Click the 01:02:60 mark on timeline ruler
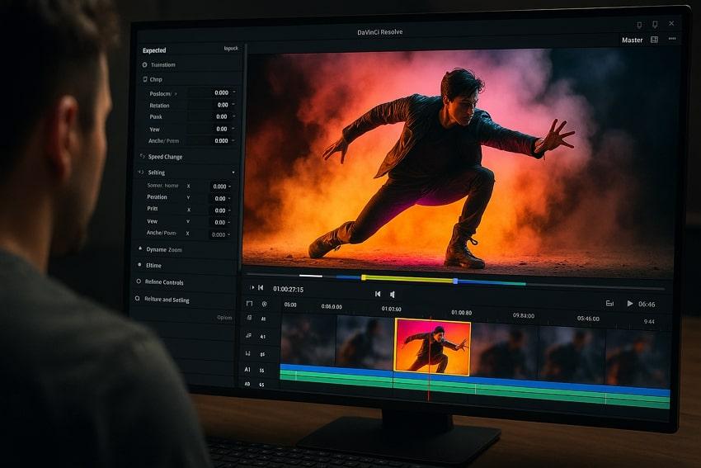 (391, 309)
